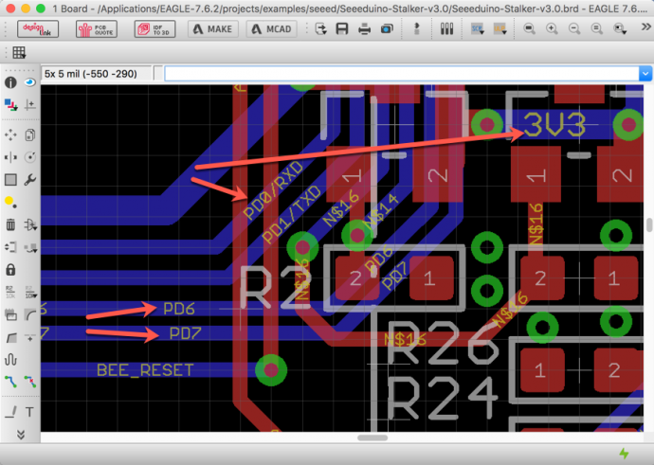Click the command line input field

click(x=402, y=74)
